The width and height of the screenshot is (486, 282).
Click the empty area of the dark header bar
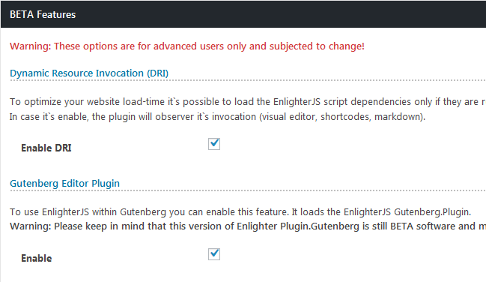279,14
